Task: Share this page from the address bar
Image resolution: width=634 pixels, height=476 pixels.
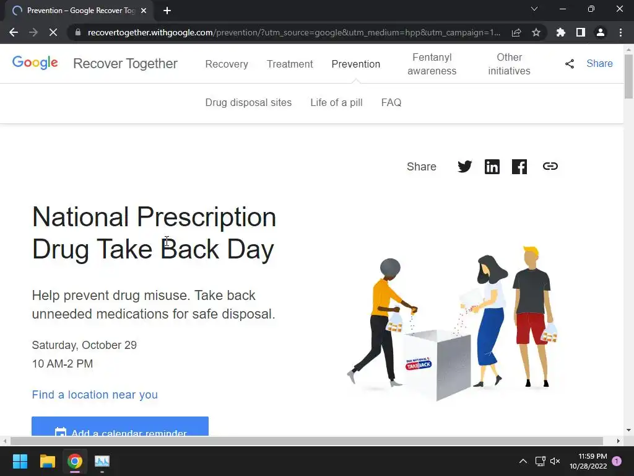Action: click(x=516, y=32)
